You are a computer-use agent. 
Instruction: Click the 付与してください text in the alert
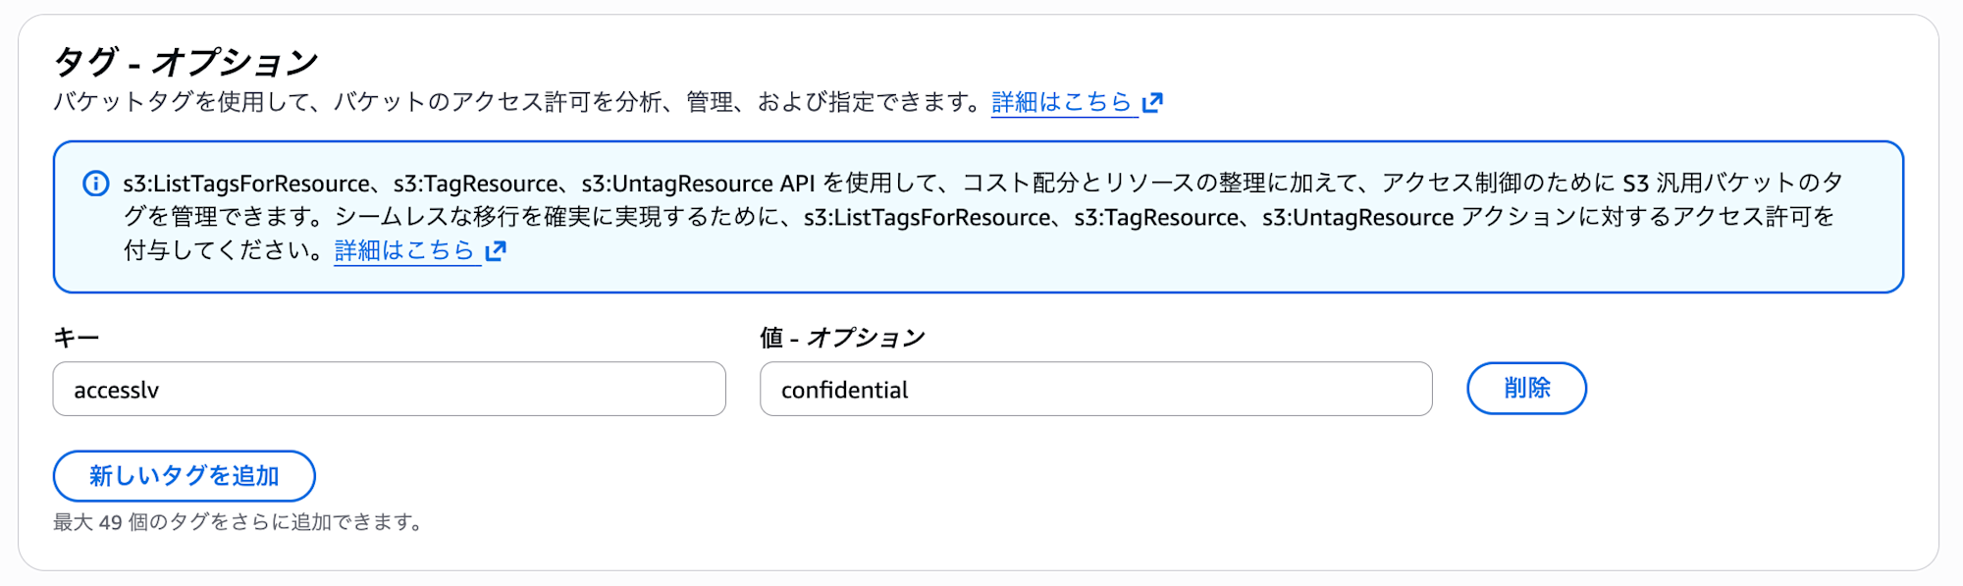pyautogui.click(x=222, y=251)
